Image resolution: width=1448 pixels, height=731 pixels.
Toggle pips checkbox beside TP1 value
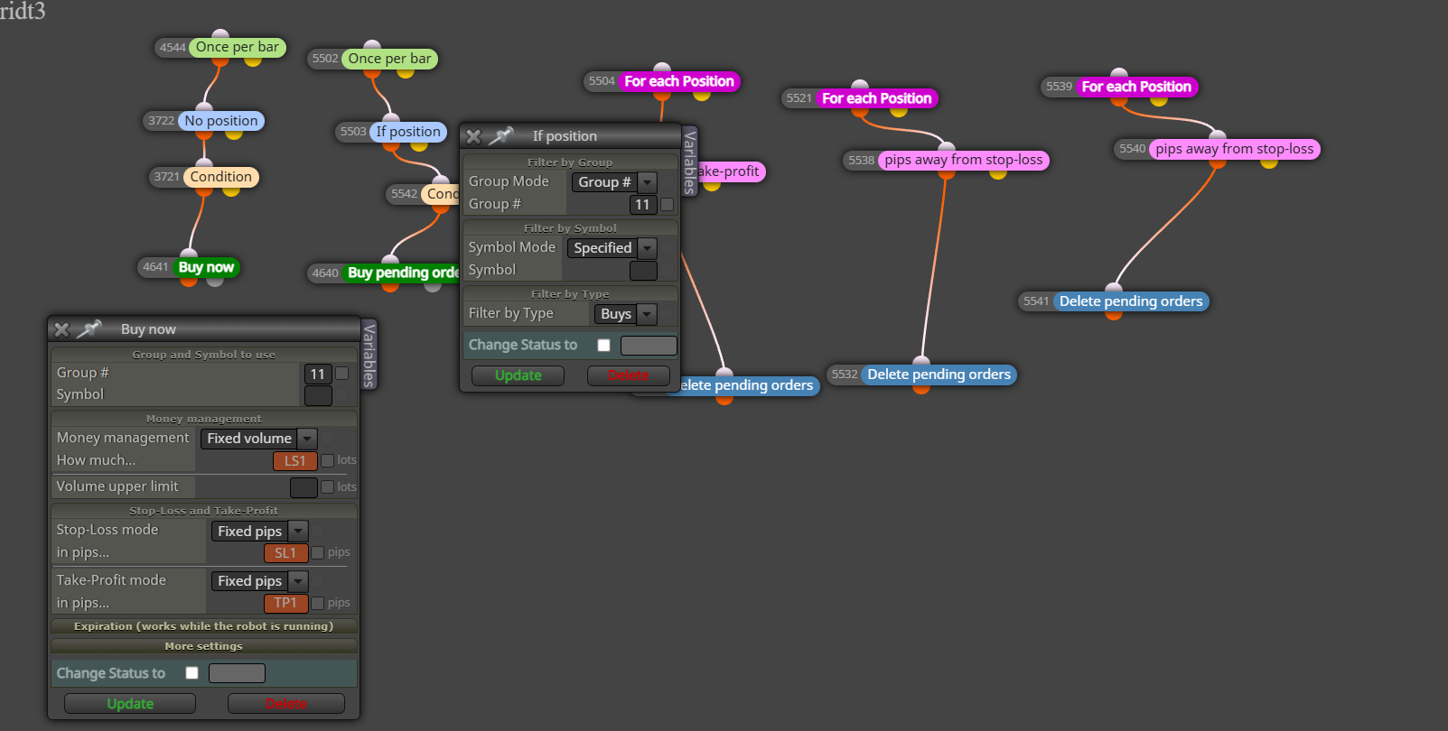[317, 603]
